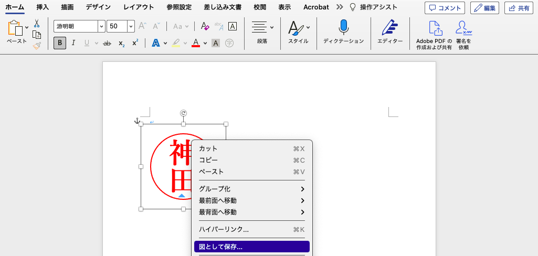
Task: Click the red font color swatch
Action: (x=196, y=43)
